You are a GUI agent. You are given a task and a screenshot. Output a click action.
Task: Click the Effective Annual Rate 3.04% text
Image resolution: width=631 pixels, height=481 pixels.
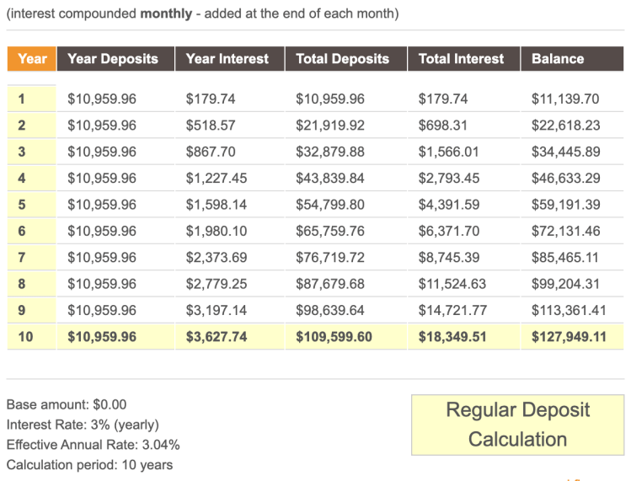pyautogui.click(x=93, y=445)
